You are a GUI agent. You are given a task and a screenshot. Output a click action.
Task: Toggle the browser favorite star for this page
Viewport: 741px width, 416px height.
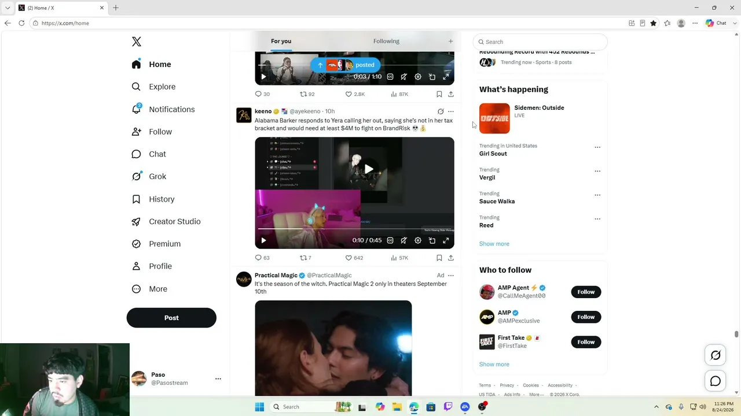(654, 23)
